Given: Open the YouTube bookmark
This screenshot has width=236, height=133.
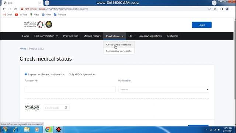Looking at the screenshot, I should [21, 14].
